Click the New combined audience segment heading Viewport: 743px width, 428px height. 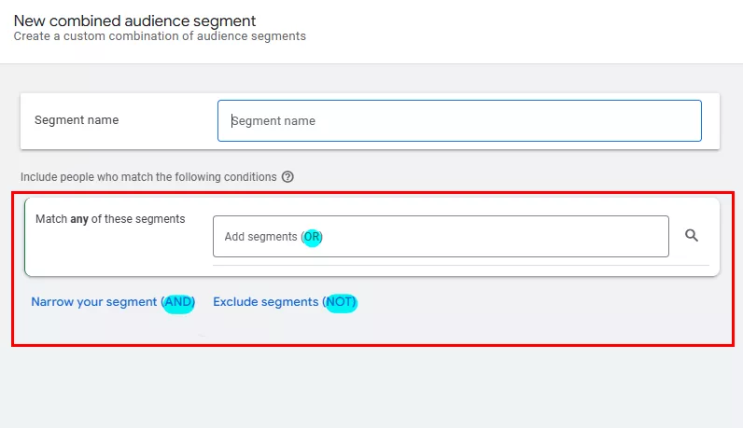pos(134,20)
